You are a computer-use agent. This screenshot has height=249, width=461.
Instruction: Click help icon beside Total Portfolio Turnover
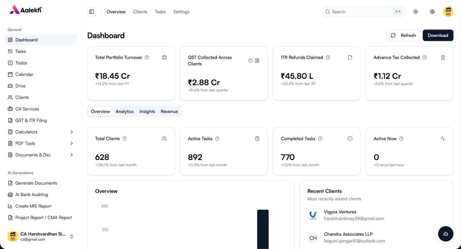click(x=147, y=57)
